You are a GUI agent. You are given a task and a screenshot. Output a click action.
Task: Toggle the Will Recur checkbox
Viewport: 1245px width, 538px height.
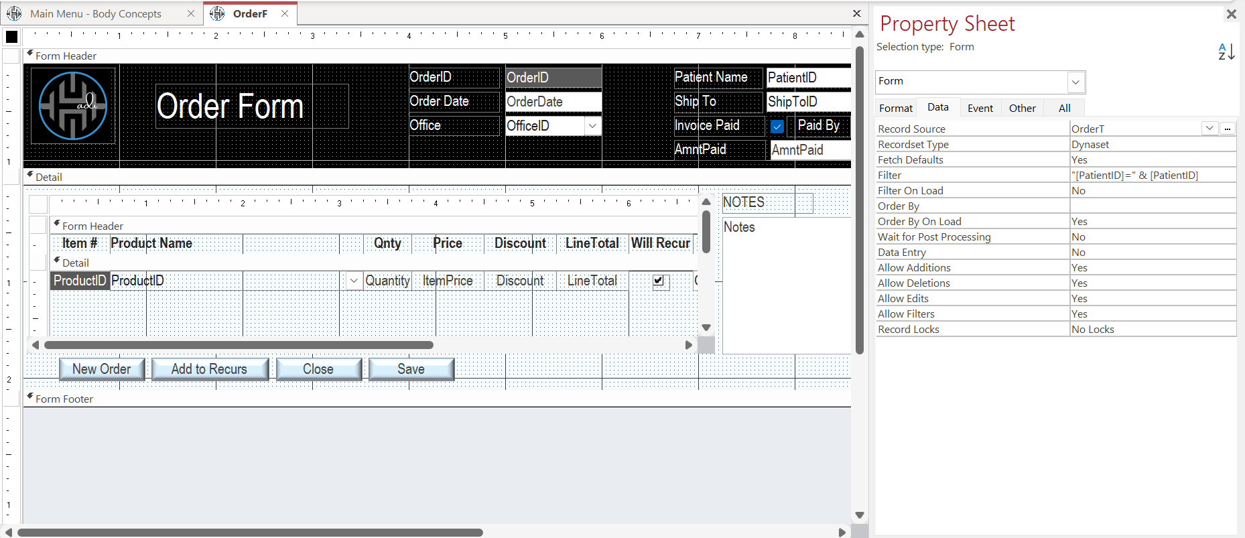(659, 281)
